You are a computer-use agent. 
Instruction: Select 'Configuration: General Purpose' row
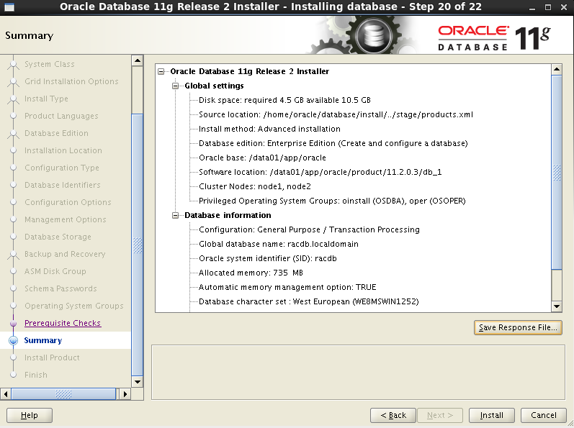(x=310, y=229)
